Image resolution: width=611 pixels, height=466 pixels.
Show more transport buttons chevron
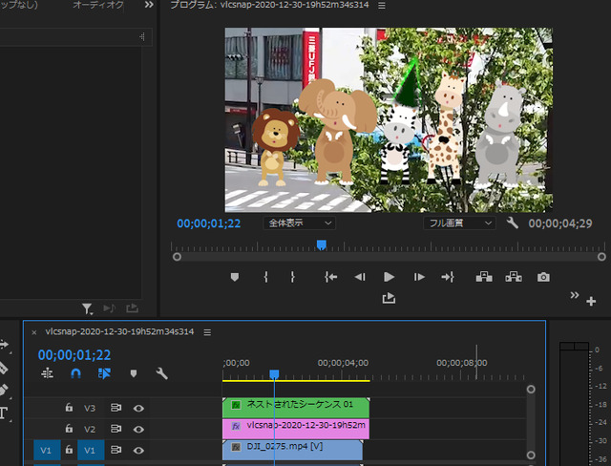pos(574,295)
